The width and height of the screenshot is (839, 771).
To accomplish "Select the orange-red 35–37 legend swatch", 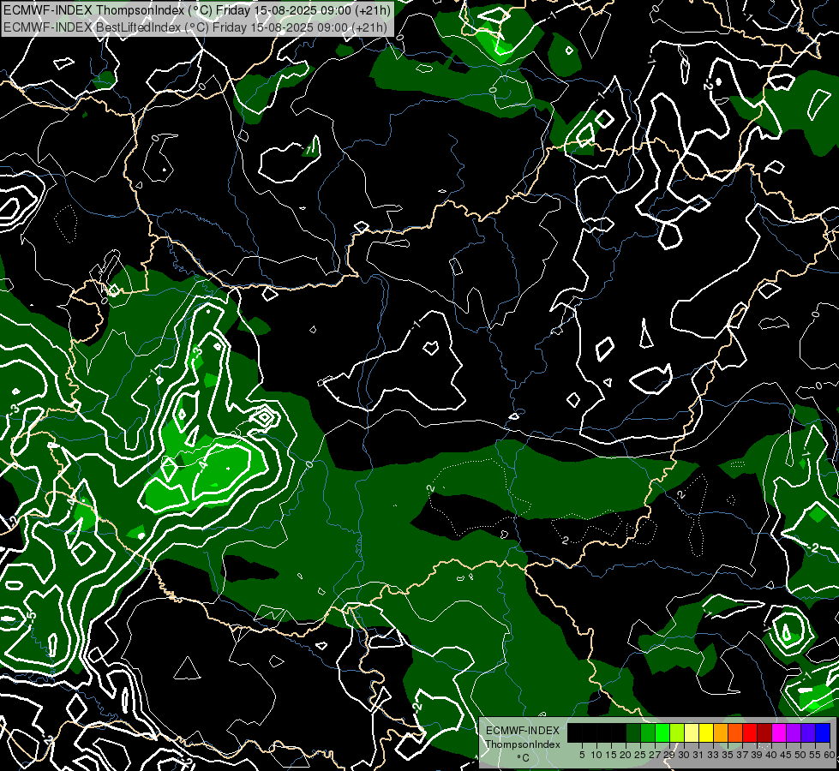I will click(x=735, y=732).
